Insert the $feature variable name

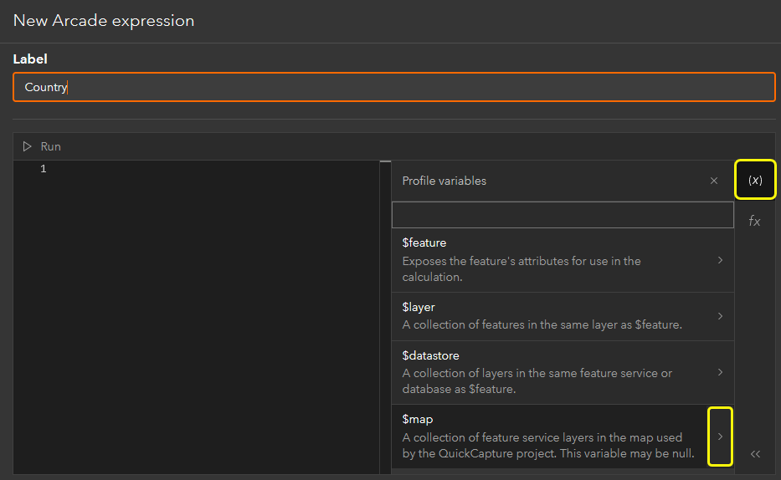tap(424, 243)
